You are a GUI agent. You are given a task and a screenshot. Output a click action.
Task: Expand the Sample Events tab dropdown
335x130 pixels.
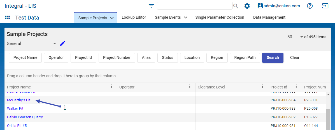click(185, 18)
